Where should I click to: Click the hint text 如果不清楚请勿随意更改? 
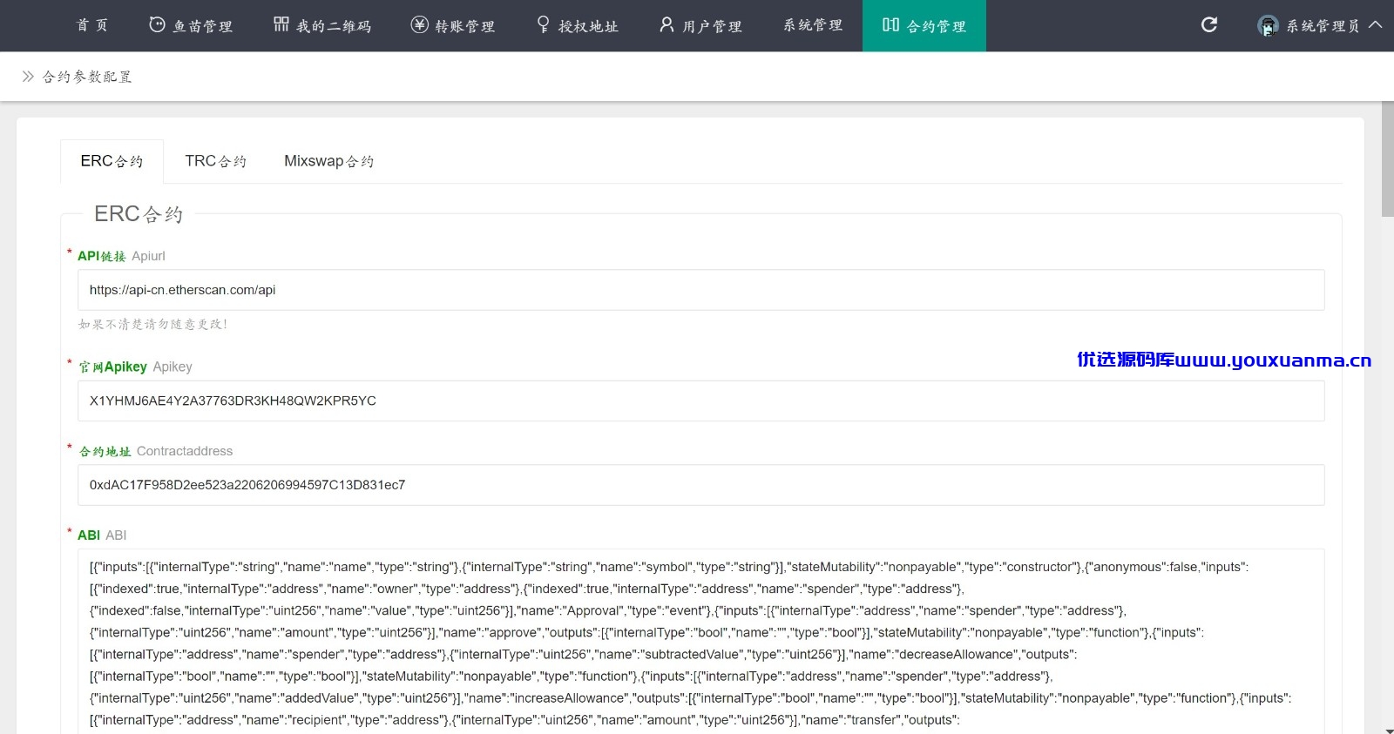[152, 324]
